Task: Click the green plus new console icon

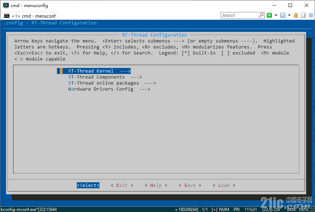Action: (x=269, y=15)
